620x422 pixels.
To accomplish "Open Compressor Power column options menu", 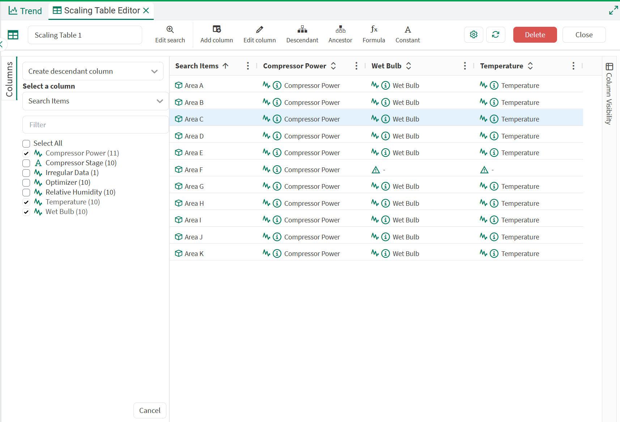I will (356, 66).
